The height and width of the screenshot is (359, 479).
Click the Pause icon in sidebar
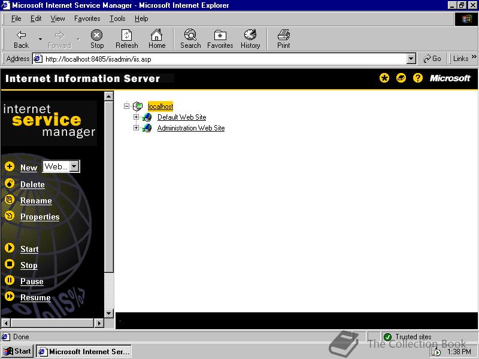pos(10,280)
